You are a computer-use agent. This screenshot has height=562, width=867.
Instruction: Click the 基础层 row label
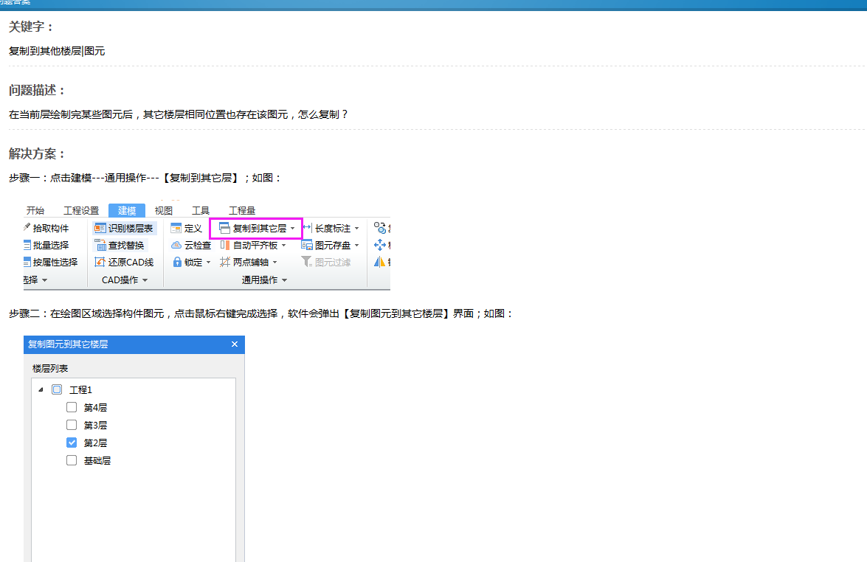[97, 461]
